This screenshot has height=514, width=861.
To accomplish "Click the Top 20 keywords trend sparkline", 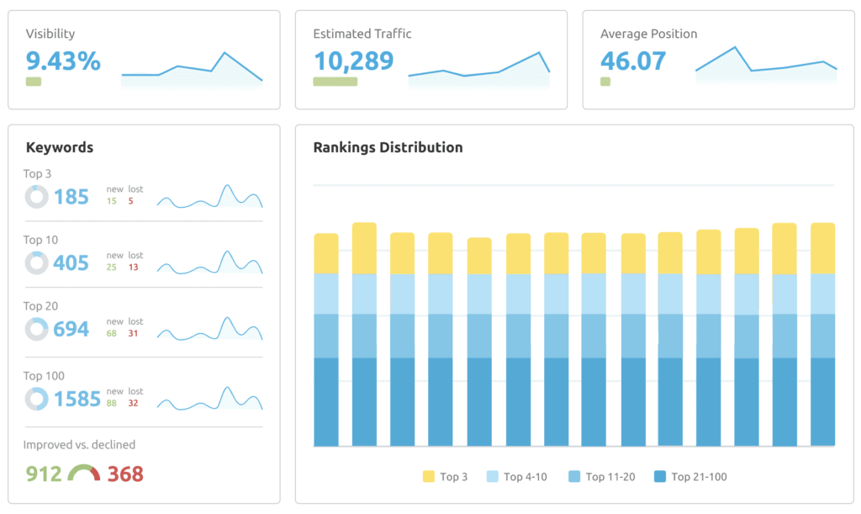I will click(x=209, y=328).
